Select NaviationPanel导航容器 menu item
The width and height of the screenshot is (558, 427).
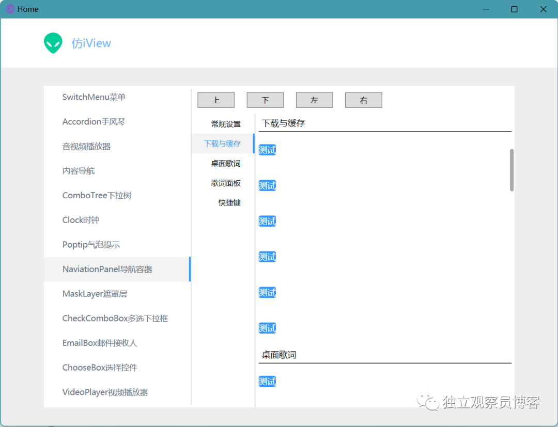pyautogui.click(x=117, y=269)
